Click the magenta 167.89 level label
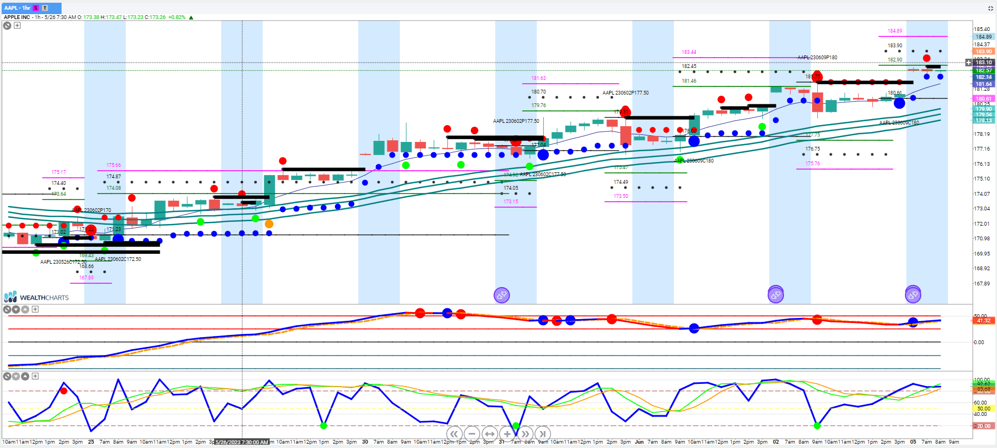The height and width of the screenshot is (448, 997). [x=86, y=278]
